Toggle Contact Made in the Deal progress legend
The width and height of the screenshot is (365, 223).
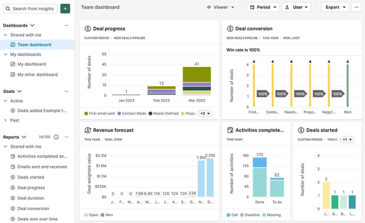(x=130, y=113)
